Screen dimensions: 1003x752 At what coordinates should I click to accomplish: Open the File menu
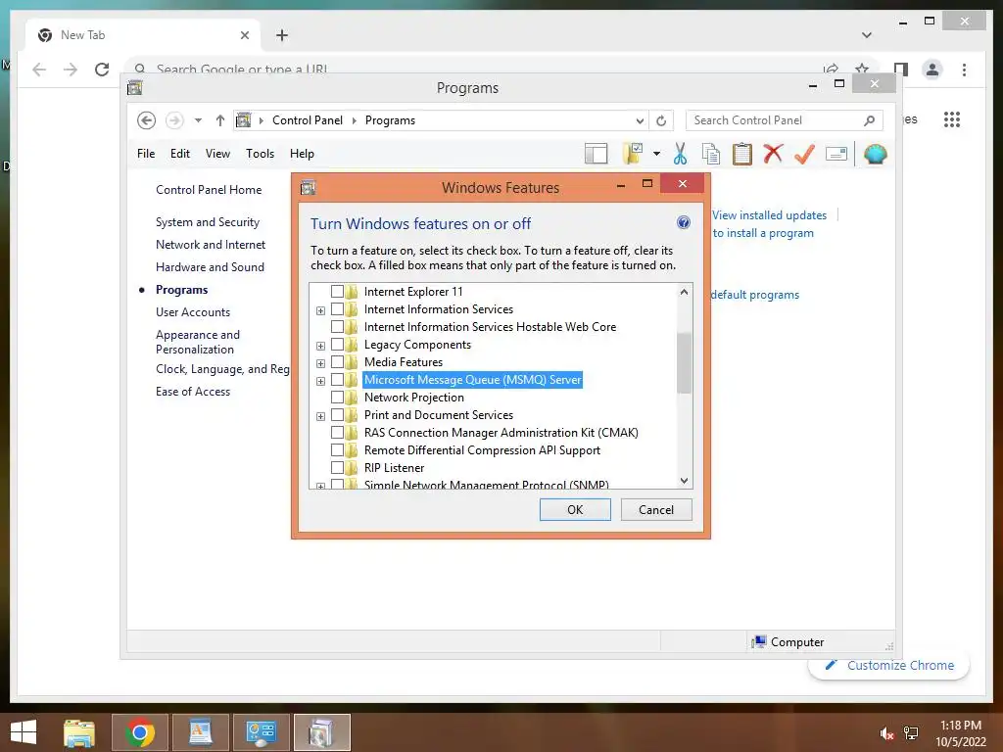146,154
